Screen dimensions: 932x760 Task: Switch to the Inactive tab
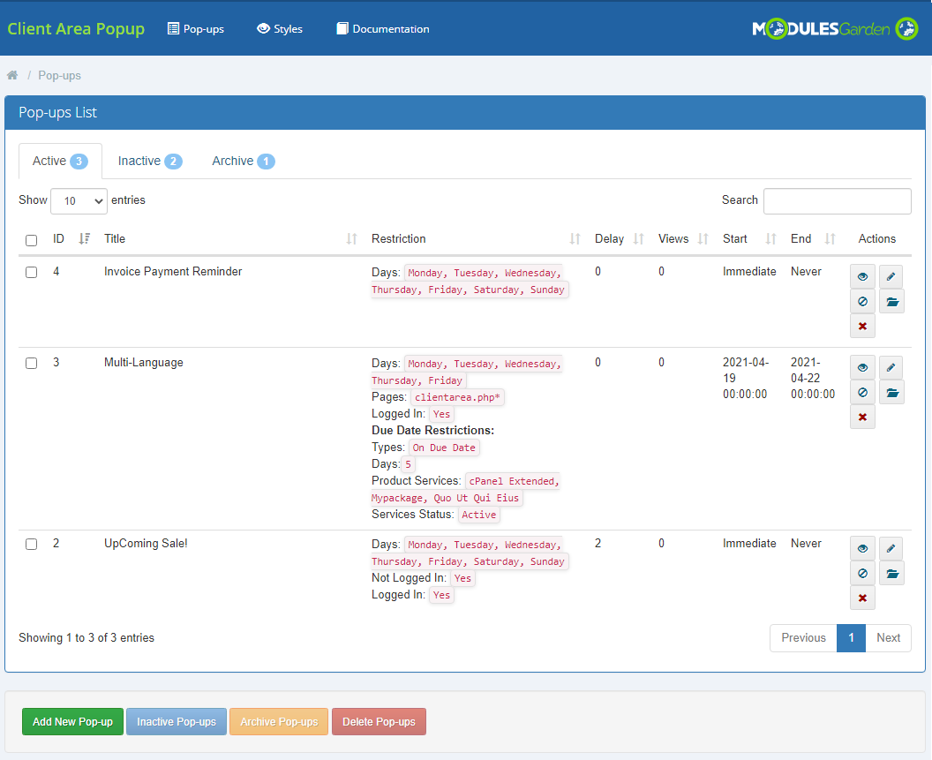click(x=150, y=162)
